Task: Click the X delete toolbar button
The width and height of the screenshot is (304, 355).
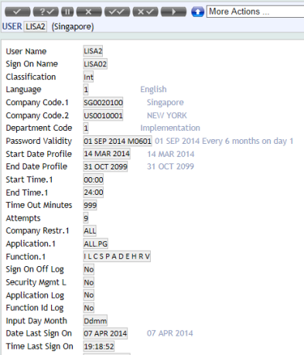Action: [89, 12]
